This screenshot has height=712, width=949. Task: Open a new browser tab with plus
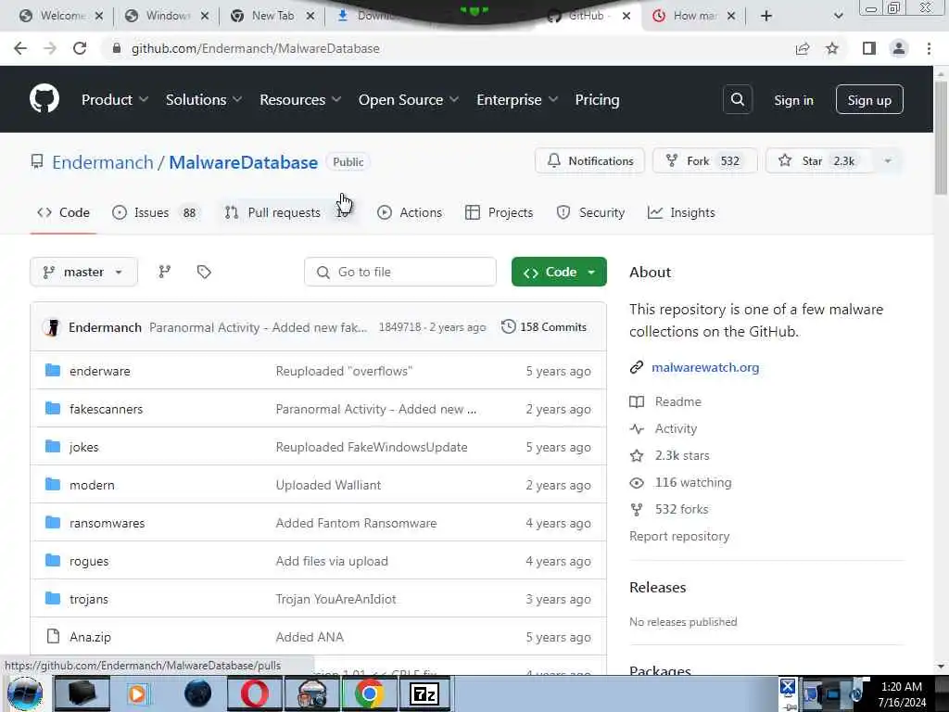coord(766,16)
